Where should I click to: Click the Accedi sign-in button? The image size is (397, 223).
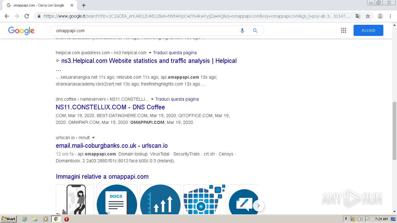pyautogui.click(x=368, y=30)
